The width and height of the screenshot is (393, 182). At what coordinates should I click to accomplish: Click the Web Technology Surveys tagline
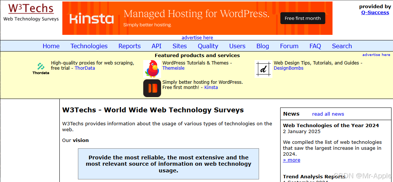31,19
